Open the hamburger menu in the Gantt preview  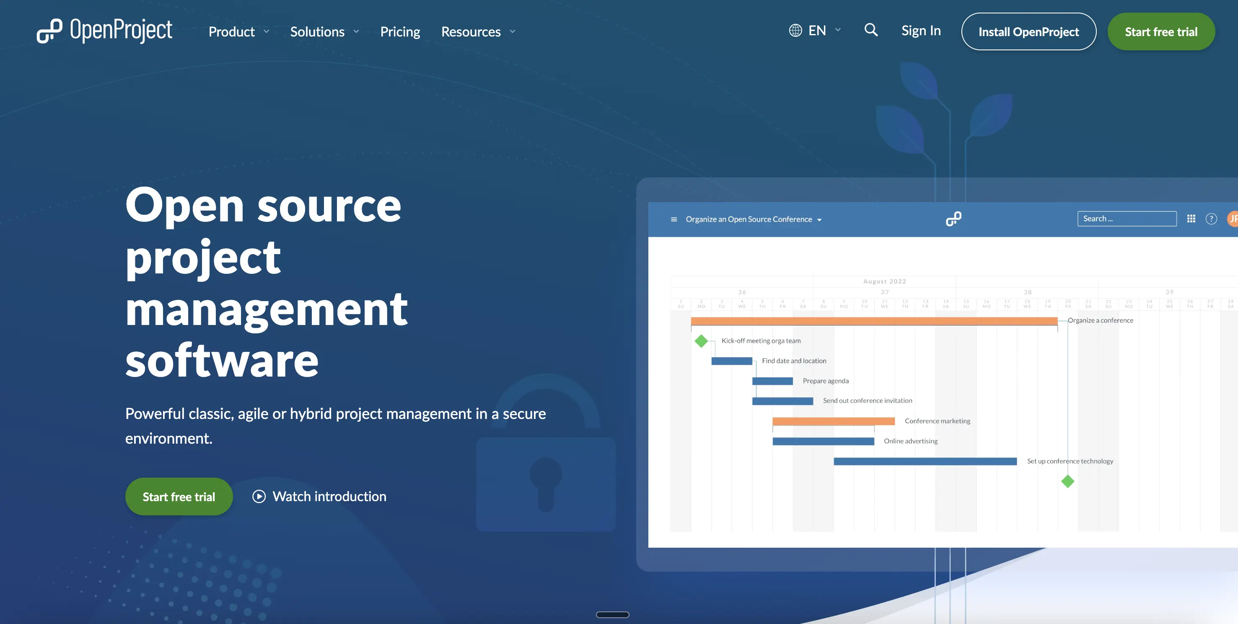pyautogui.click(x=674, y=219)
